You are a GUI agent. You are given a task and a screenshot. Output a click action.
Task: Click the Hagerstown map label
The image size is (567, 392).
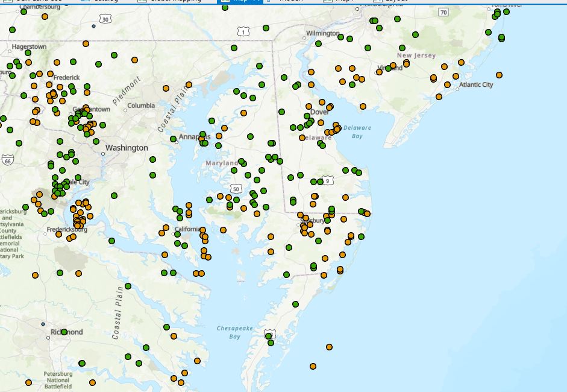pos(29,46)
